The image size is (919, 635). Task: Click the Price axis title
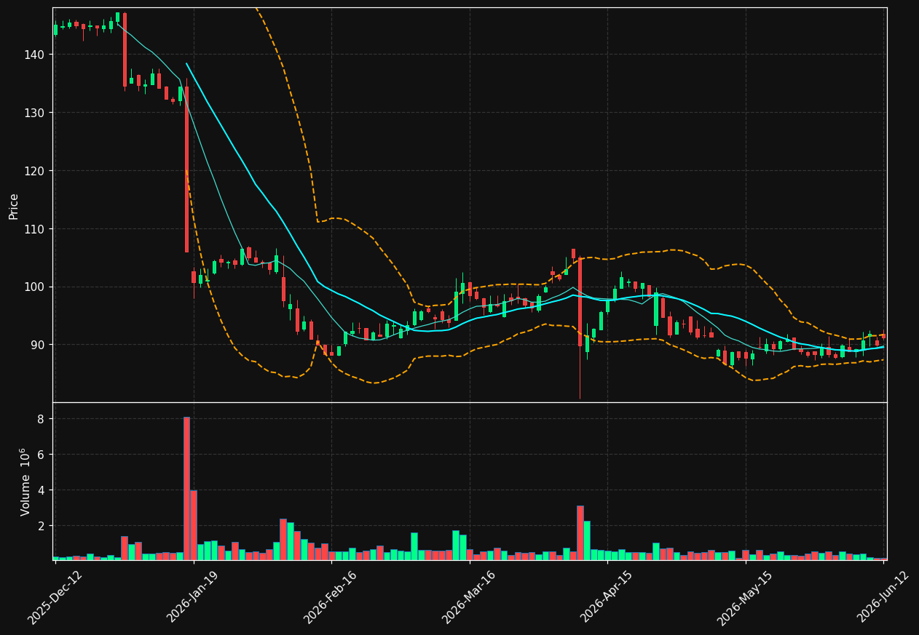tap(14, 206)
